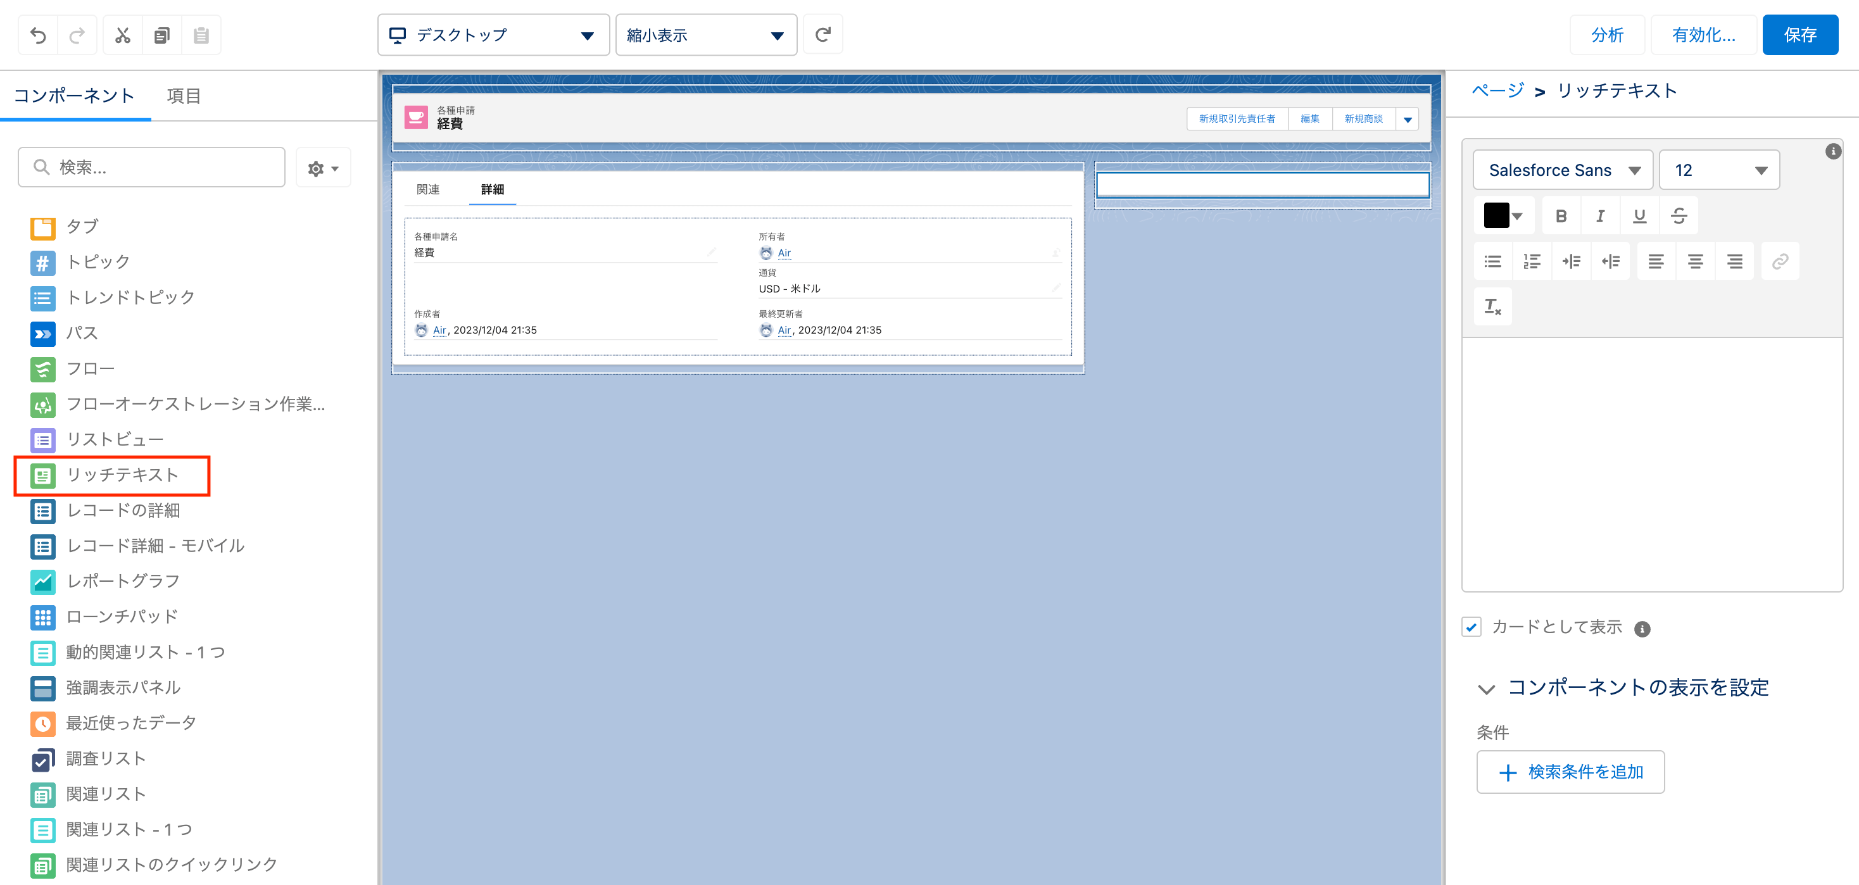Click the 分析 button
Screen dimensions: 1859x885
tap(1607, 35)
